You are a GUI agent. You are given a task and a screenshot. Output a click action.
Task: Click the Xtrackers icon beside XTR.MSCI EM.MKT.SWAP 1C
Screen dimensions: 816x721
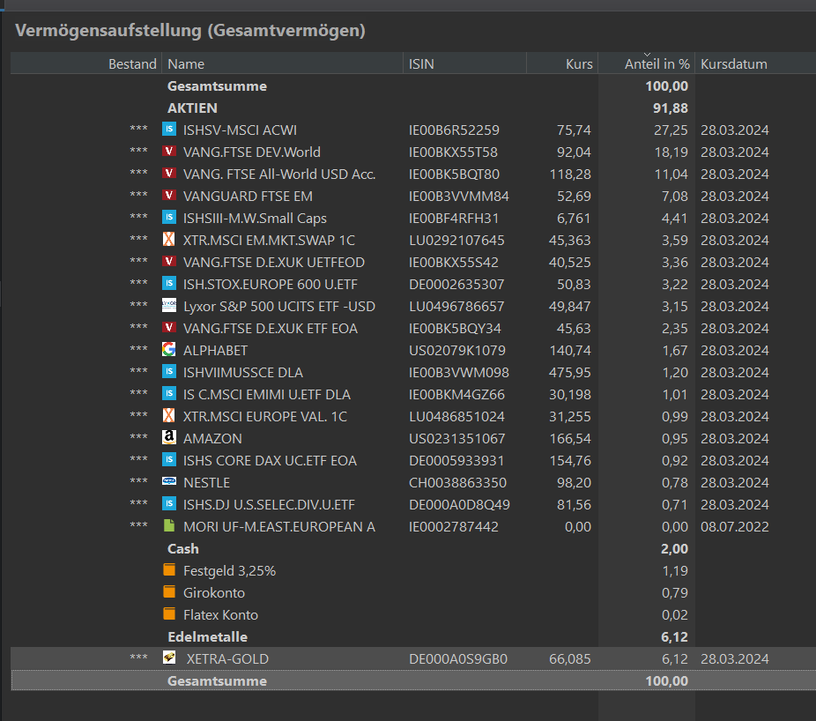(x=169, y=240)
